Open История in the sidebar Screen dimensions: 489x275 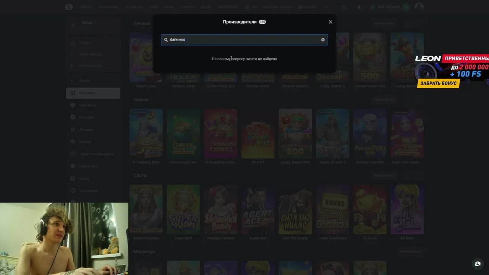coord(93,117)
